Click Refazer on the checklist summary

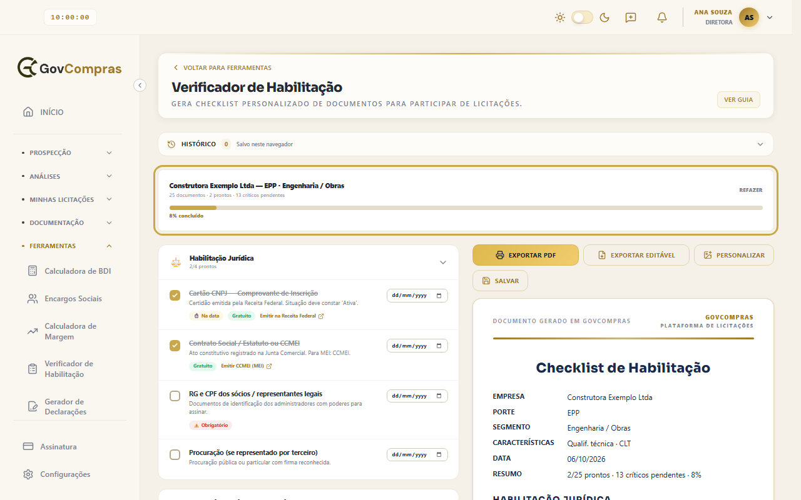point(751,190)
